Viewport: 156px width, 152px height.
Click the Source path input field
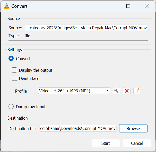(86, 28)
